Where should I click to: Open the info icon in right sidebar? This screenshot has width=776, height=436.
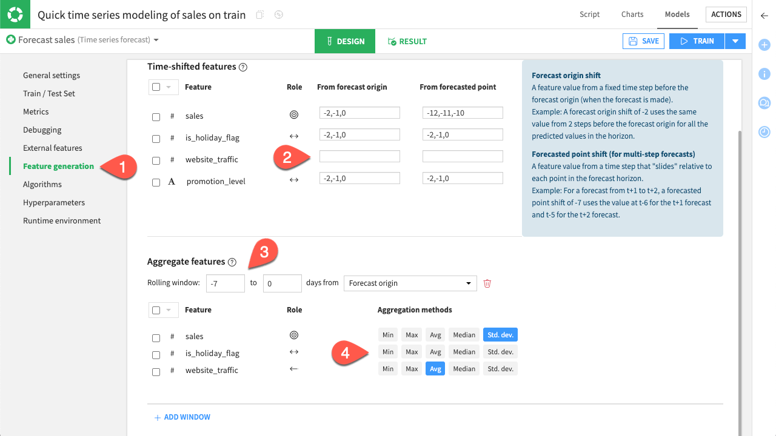[764, 74]
